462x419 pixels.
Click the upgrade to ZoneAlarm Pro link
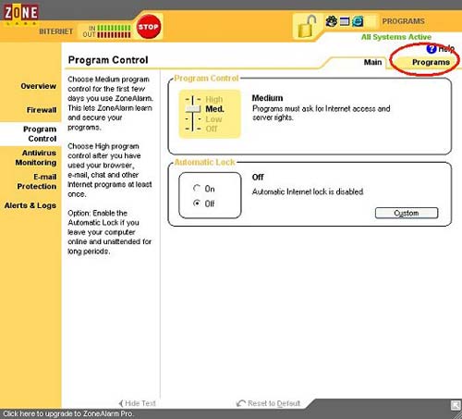pyautogui.click(x=68, y=413)
